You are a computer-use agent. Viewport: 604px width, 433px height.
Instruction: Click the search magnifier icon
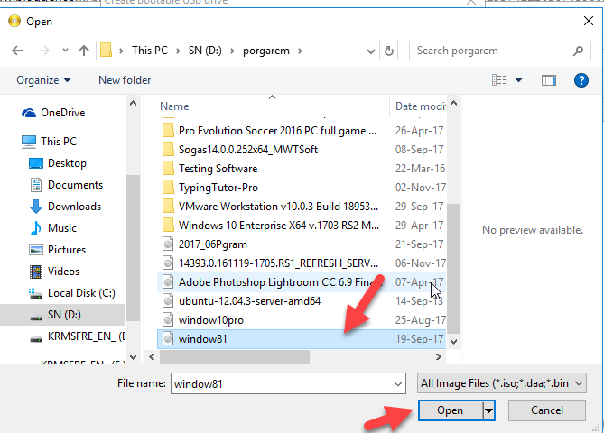coord(578,51)
